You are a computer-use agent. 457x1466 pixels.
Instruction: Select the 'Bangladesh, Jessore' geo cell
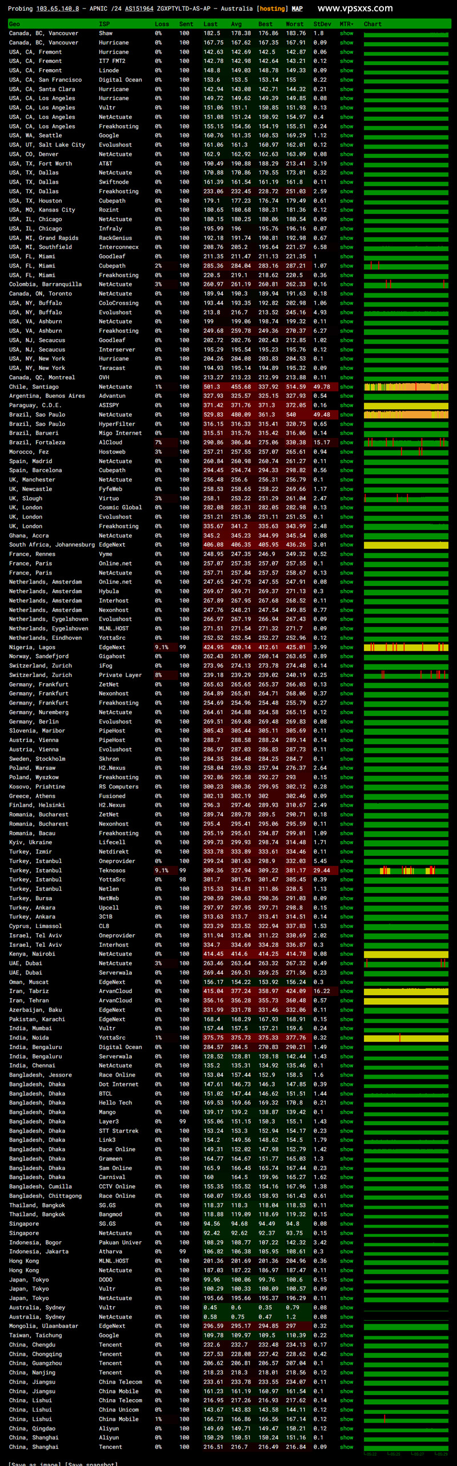(41, 1075)
